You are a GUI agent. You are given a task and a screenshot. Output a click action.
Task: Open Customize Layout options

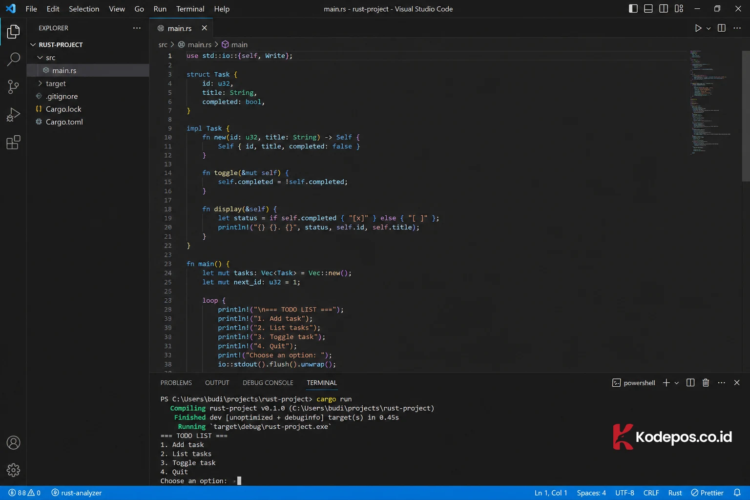point(679,9)
